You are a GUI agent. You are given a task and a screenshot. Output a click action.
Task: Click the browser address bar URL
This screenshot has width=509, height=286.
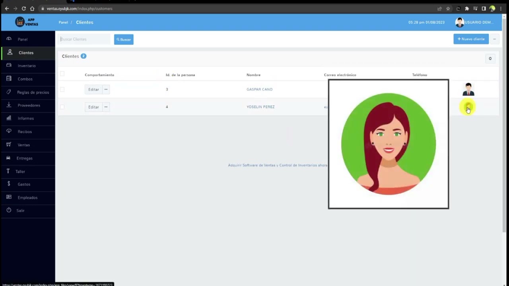[80, 8]
